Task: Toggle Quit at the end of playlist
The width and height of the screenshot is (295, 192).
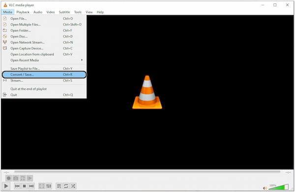Action: coord(44,89)
